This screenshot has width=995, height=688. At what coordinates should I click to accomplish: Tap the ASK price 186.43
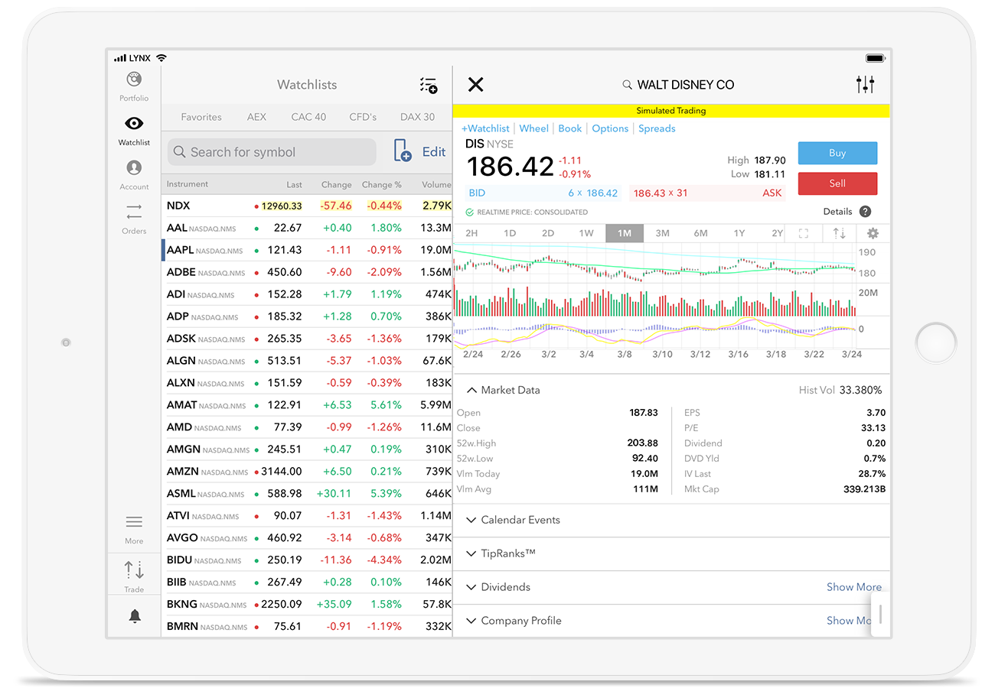(x=650, y=193)
